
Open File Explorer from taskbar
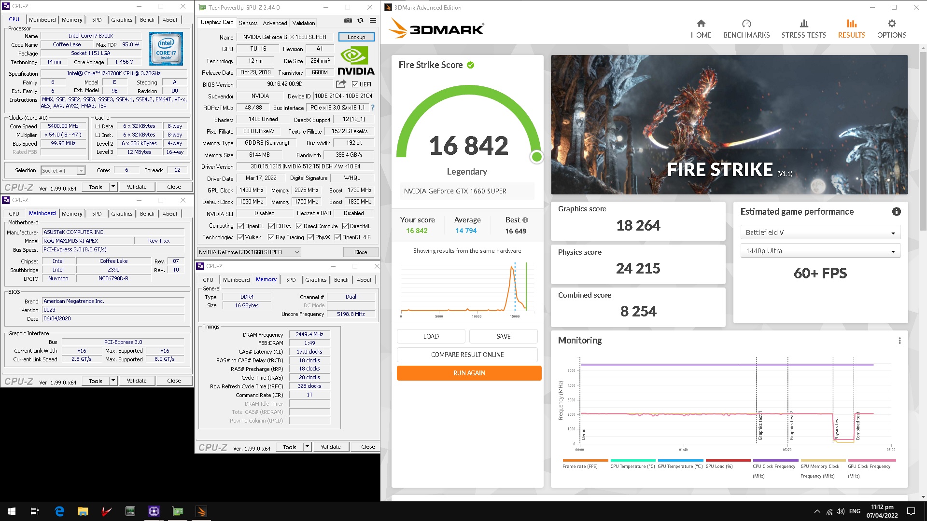[83, 511]
